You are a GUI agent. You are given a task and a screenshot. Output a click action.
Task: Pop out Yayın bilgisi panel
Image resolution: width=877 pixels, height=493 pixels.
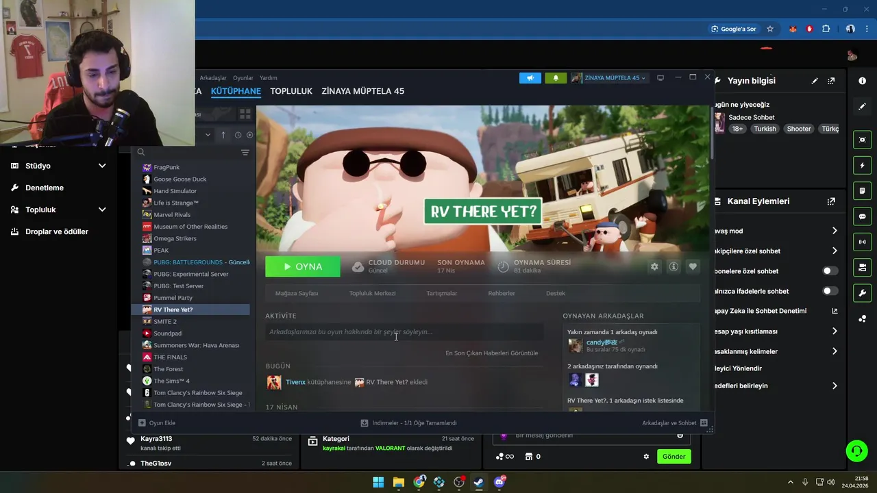tap(831, 81)
